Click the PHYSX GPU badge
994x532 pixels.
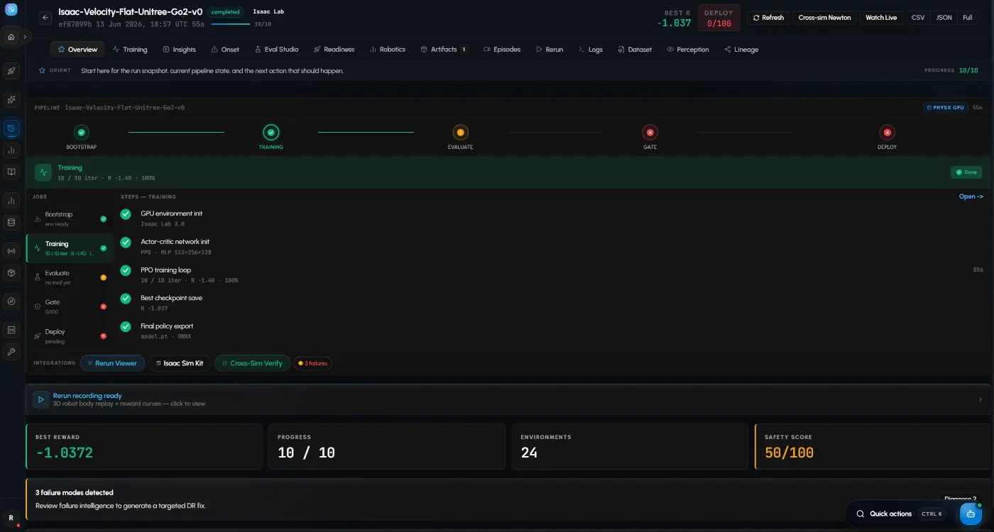946,108
